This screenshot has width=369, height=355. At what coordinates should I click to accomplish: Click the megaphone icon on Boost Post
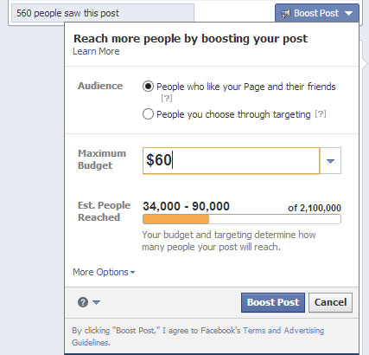[x=285, y=13]
